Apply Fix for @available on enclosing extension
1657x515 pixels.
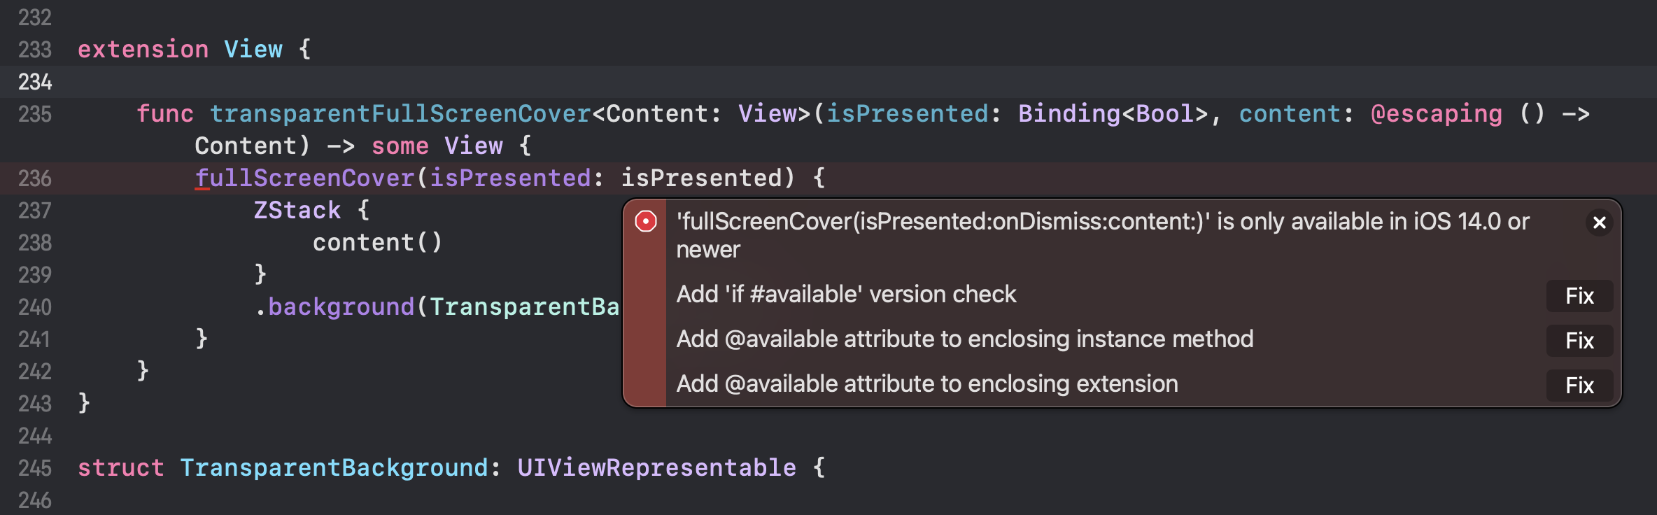(1579, 386)
